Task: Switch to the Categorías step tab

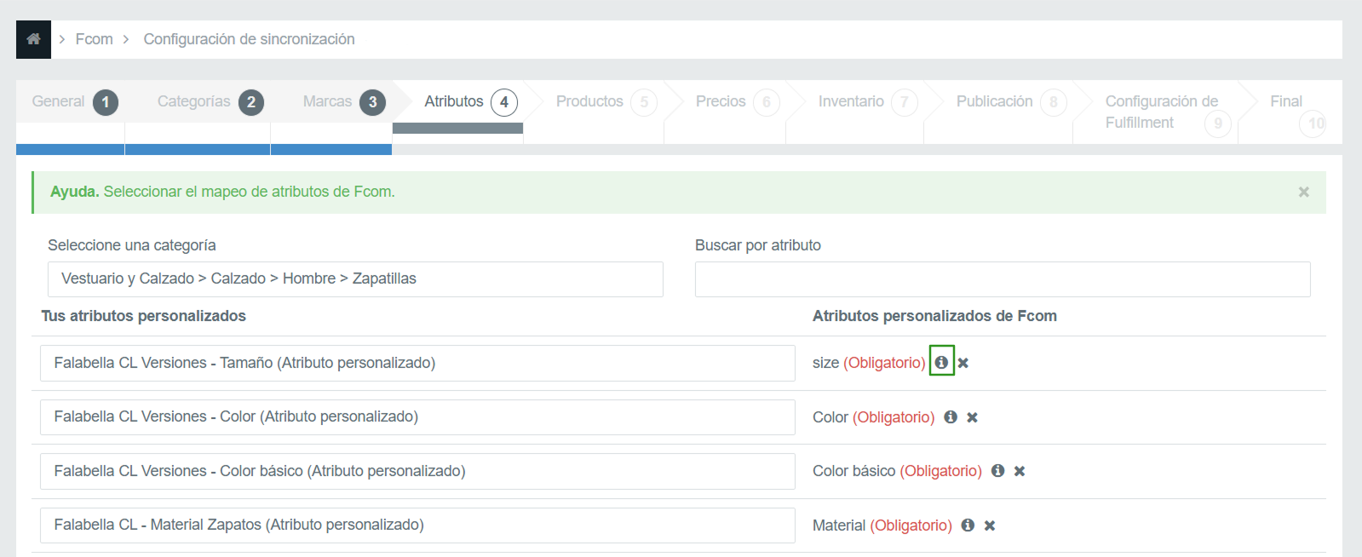Action: point(209,102)
